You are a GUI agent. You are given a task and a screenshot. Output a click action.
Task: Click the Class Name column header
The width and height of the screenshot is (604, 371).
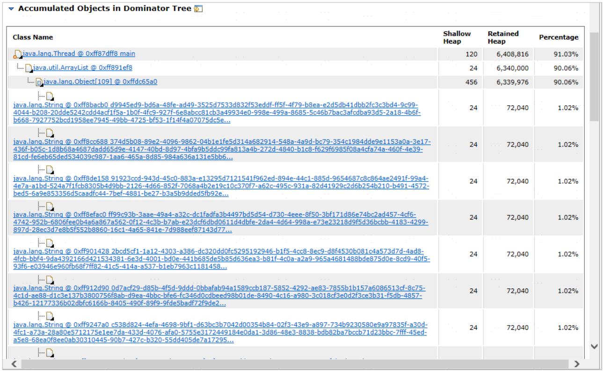point(33,37)
